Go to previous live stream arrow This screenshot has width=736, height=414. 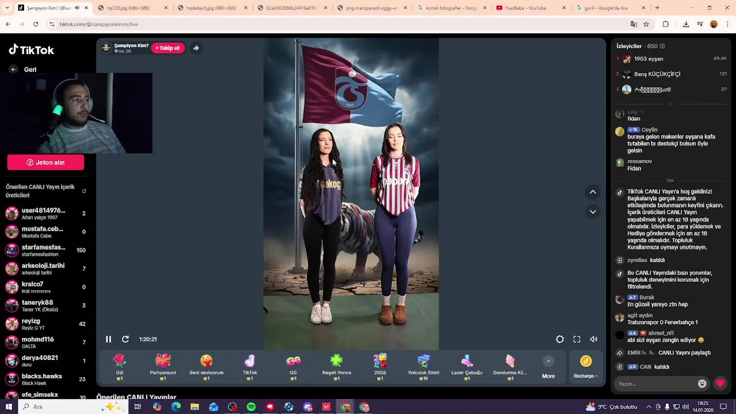[x=593, y=192]
